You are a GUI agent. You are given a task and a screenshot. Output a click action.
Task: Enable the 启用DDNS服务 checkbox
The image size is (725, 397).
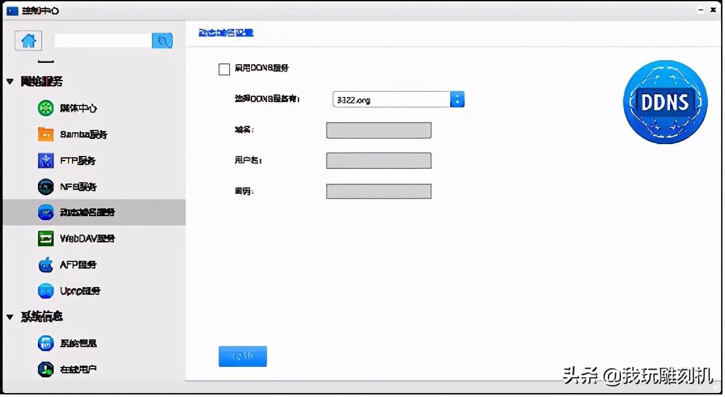pos(224,69)
